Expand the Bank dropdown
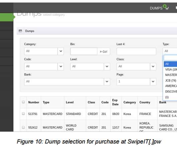This screenshot has width=177, height=147. coord(67,81)
